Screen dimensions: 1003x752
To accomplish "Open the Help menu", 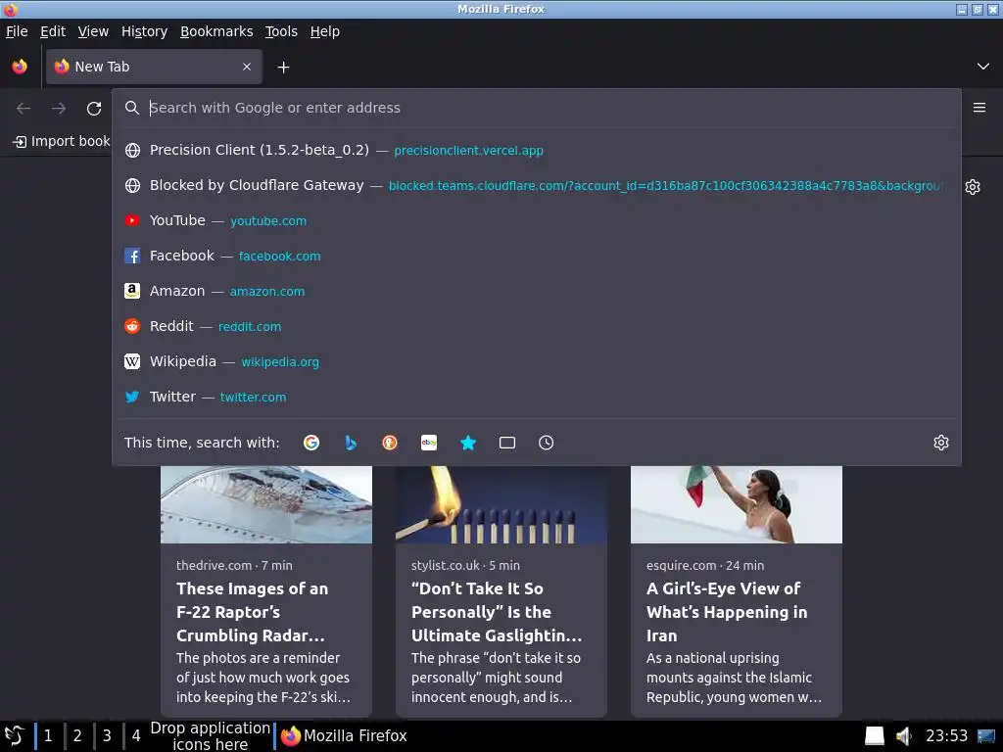I will point(325,31).
